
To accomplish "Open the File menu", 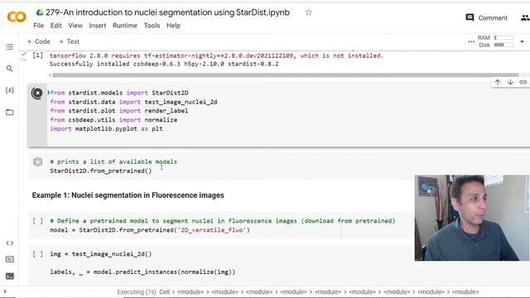I will [x=39, y=26].
